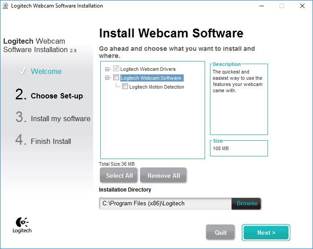313x249 pixels.
Task: Select the Logitech Webcam Drivers tree row
Action: pos(148,69)
